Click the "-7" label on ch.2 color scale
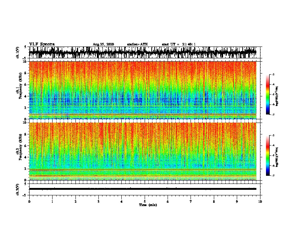 [273, 175]
